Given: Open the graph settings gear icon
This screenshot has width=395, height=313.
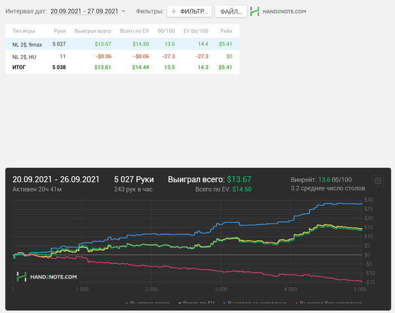Looking at the screenshot, I should [x=378, y=180].
